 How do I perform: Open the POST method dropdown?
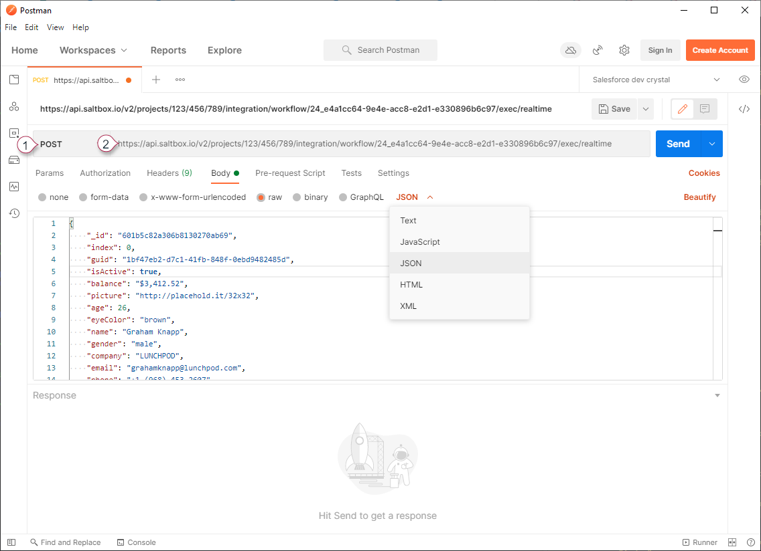click(71, 144)
